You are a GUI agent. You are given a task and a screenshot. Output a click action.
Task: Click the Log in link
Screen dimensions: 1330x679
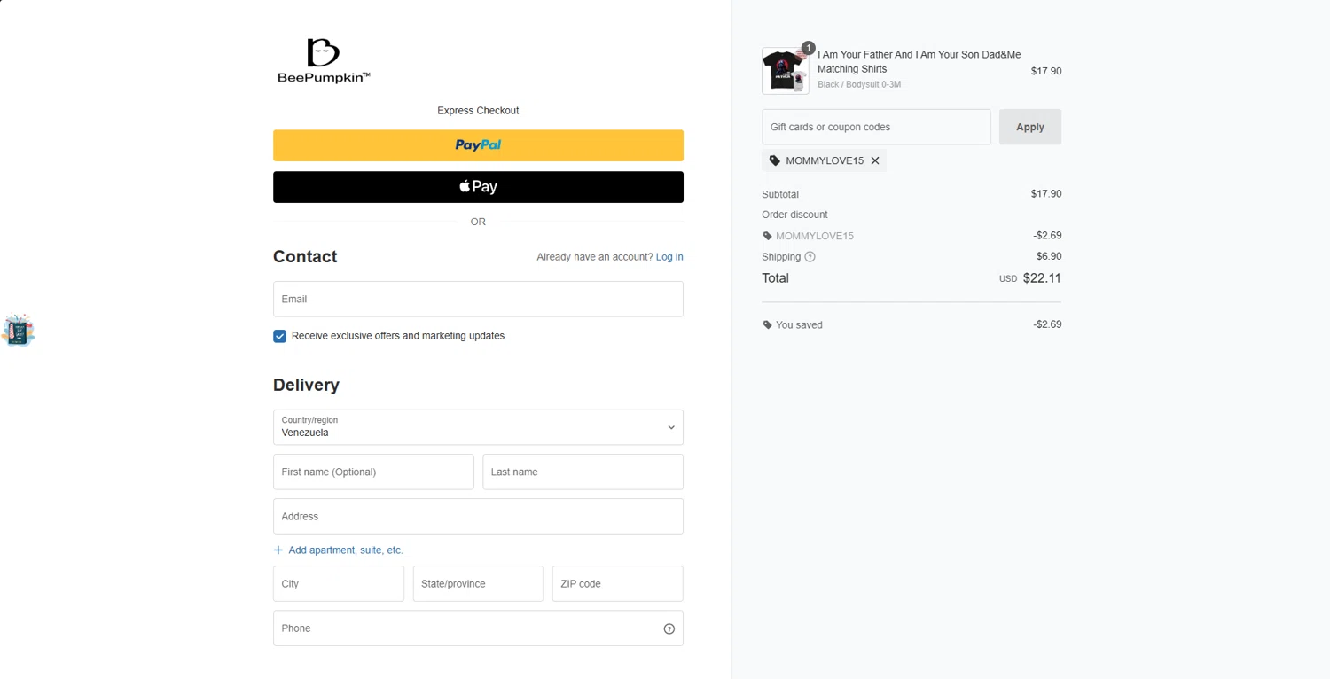669,257
